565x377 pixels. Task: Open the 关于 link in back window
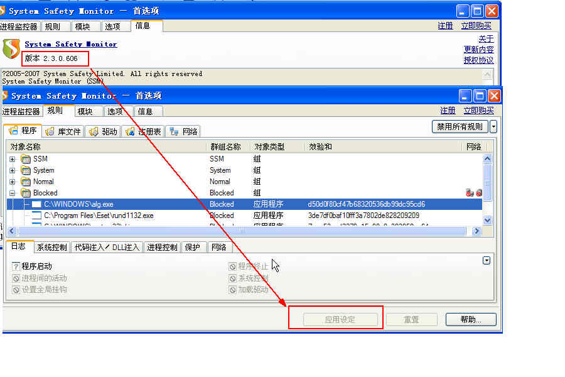pos(486,38)
